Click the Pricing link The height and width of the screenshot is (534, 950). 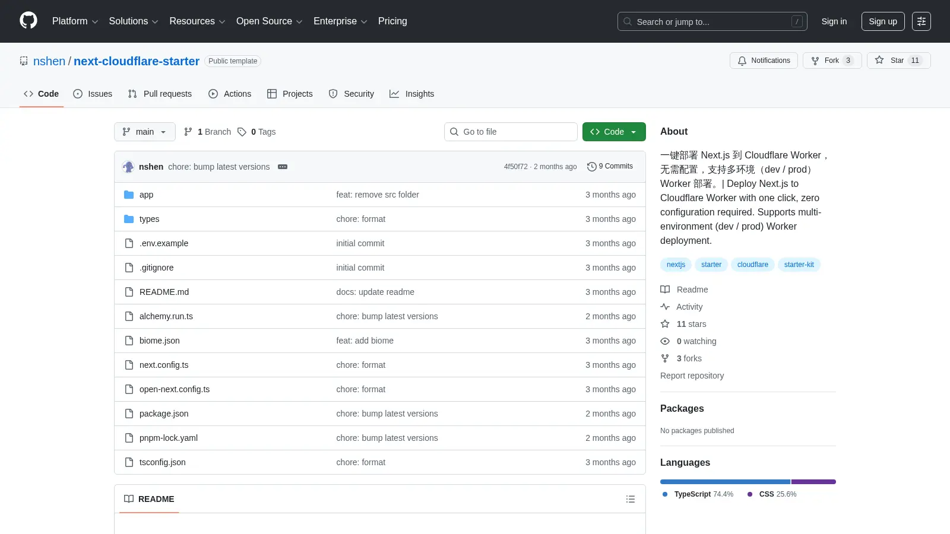point(392,21)
